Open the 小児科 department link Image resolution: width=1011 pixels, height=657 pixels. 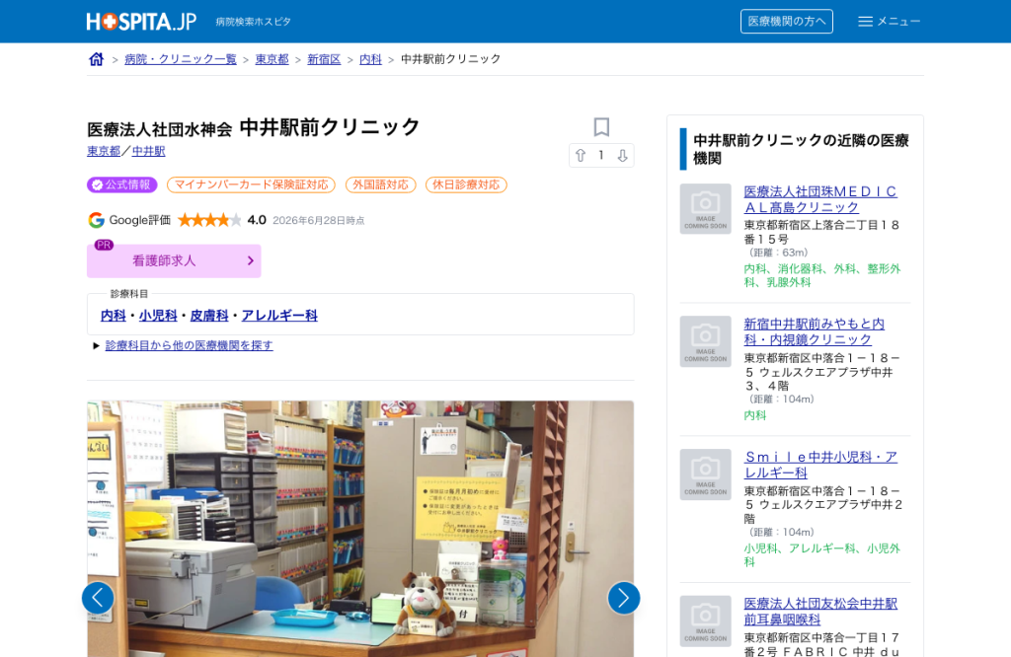pos(158,316)
